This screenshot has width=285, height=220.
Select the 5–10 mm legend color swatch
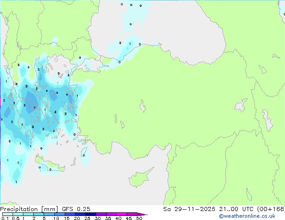coord(49,214)
